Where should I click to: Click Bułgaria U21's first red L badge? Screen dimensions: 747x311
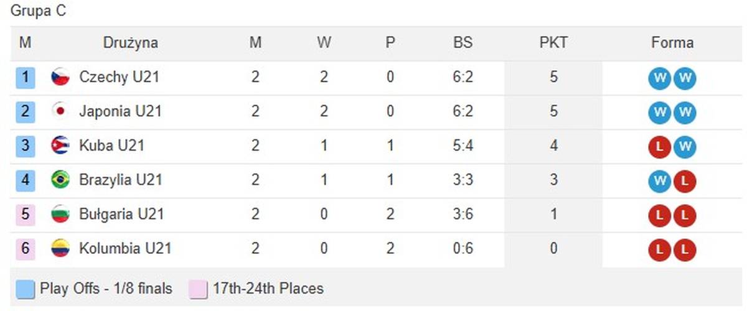coord(660,215)
